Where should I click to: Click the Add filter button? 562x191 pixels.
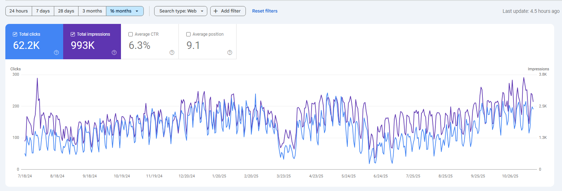point(228,11)
